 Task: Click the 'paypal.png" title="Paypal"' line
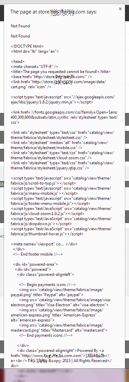coord(47,294)
